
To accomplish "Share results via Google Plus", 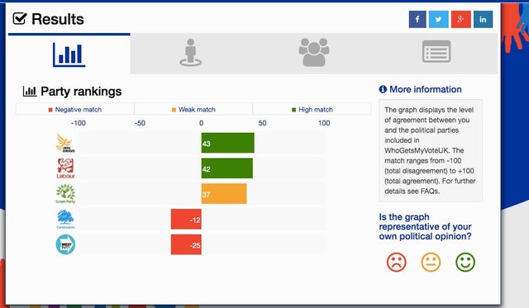I will coord(461,19).
